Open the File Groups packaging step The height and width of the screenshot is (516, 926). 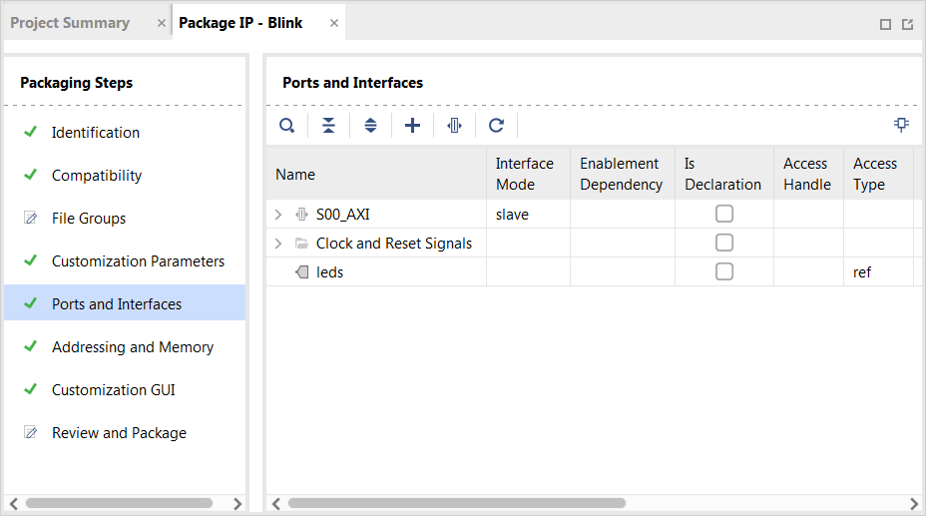[x=89, y=219]
